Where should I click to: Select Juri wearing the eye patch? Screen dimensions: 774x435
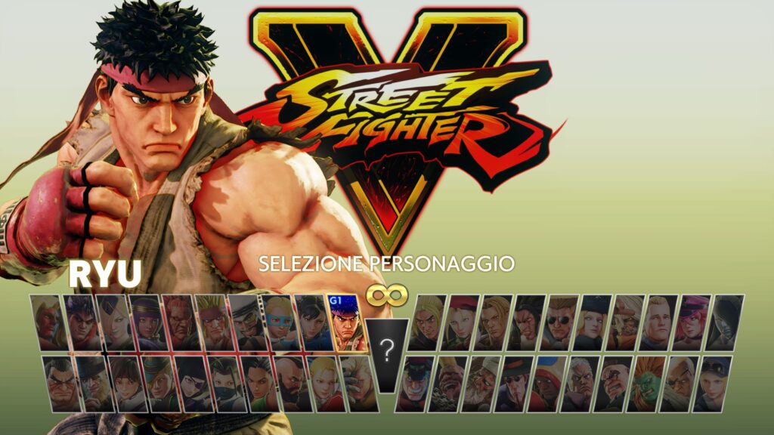[x=194, y=384]
